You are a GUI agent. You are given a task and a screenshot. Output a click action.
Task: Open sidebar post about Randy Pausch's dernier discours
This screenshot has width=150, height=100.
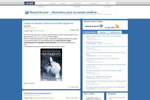(106, 65)
